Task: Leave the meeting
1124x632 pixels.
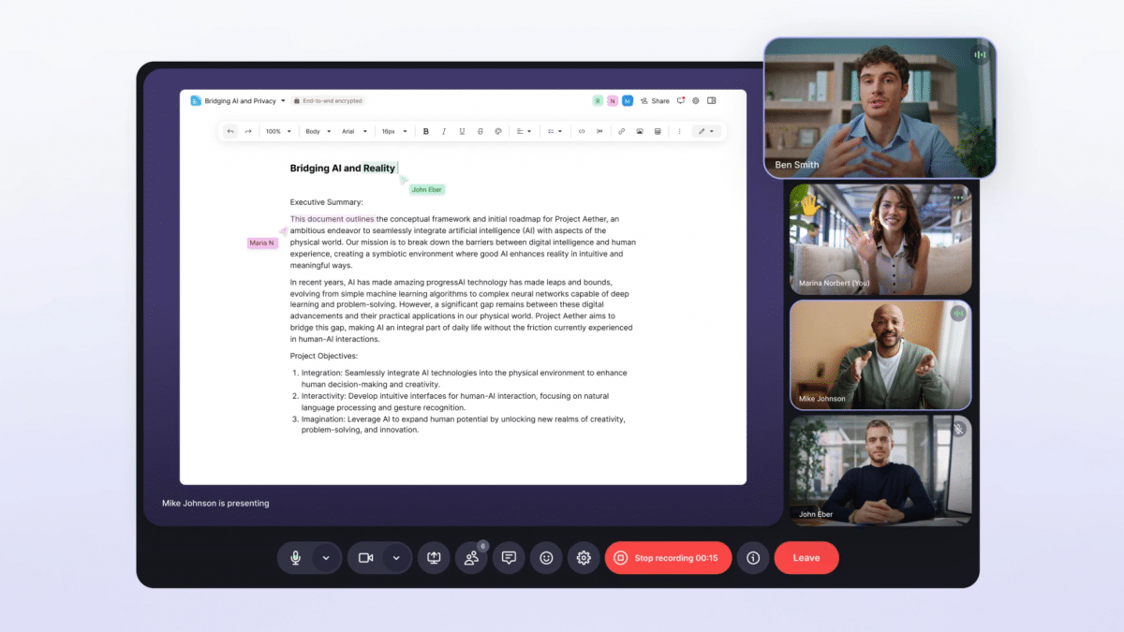Action: (x=806, y=558)
